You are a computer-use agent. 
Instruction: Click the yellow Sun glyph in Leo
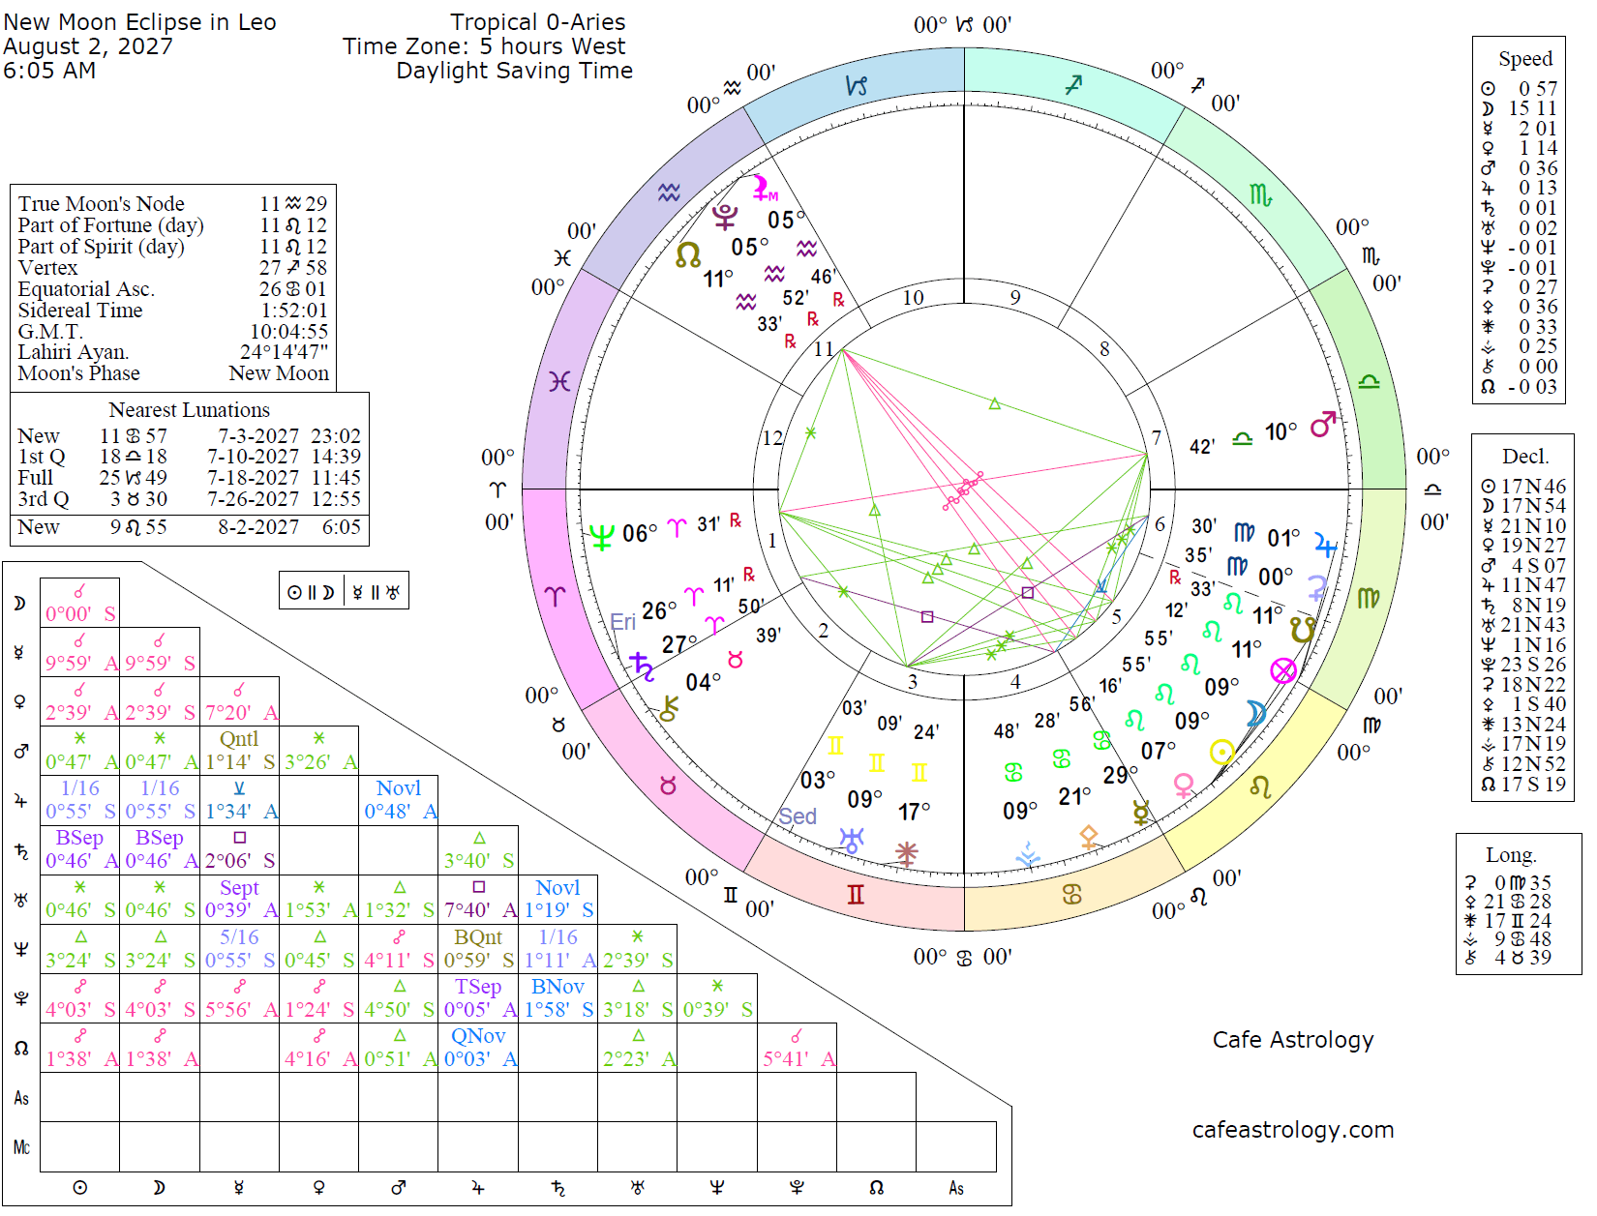[x=1222, y=752]
